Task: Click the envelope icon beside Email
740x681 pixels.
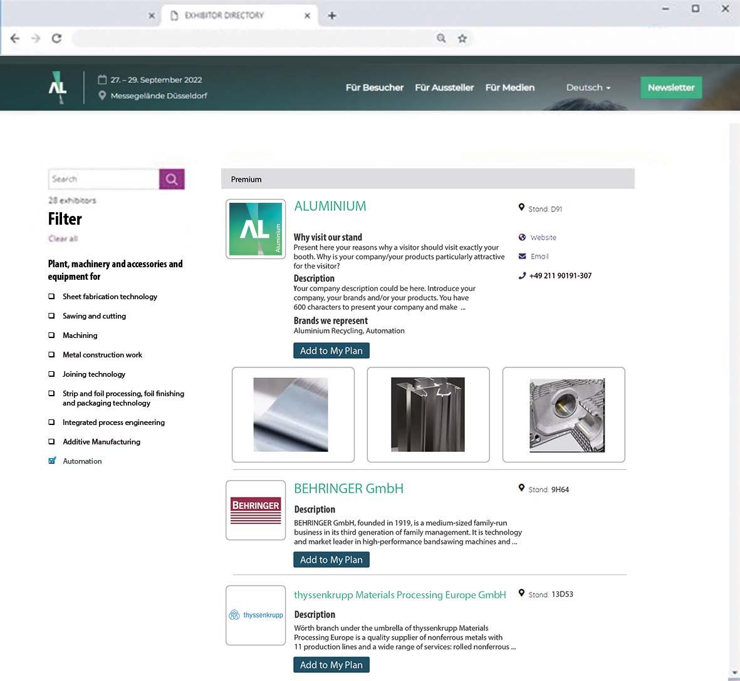Action: point(522,257)
